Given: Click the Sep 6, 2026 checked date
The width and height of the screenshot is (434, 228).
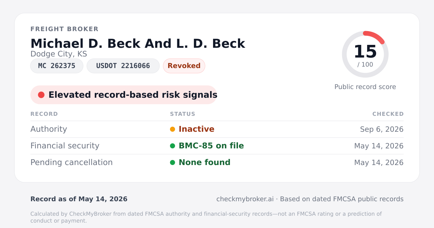Looking at the screenshot, I should pos(382,129).
